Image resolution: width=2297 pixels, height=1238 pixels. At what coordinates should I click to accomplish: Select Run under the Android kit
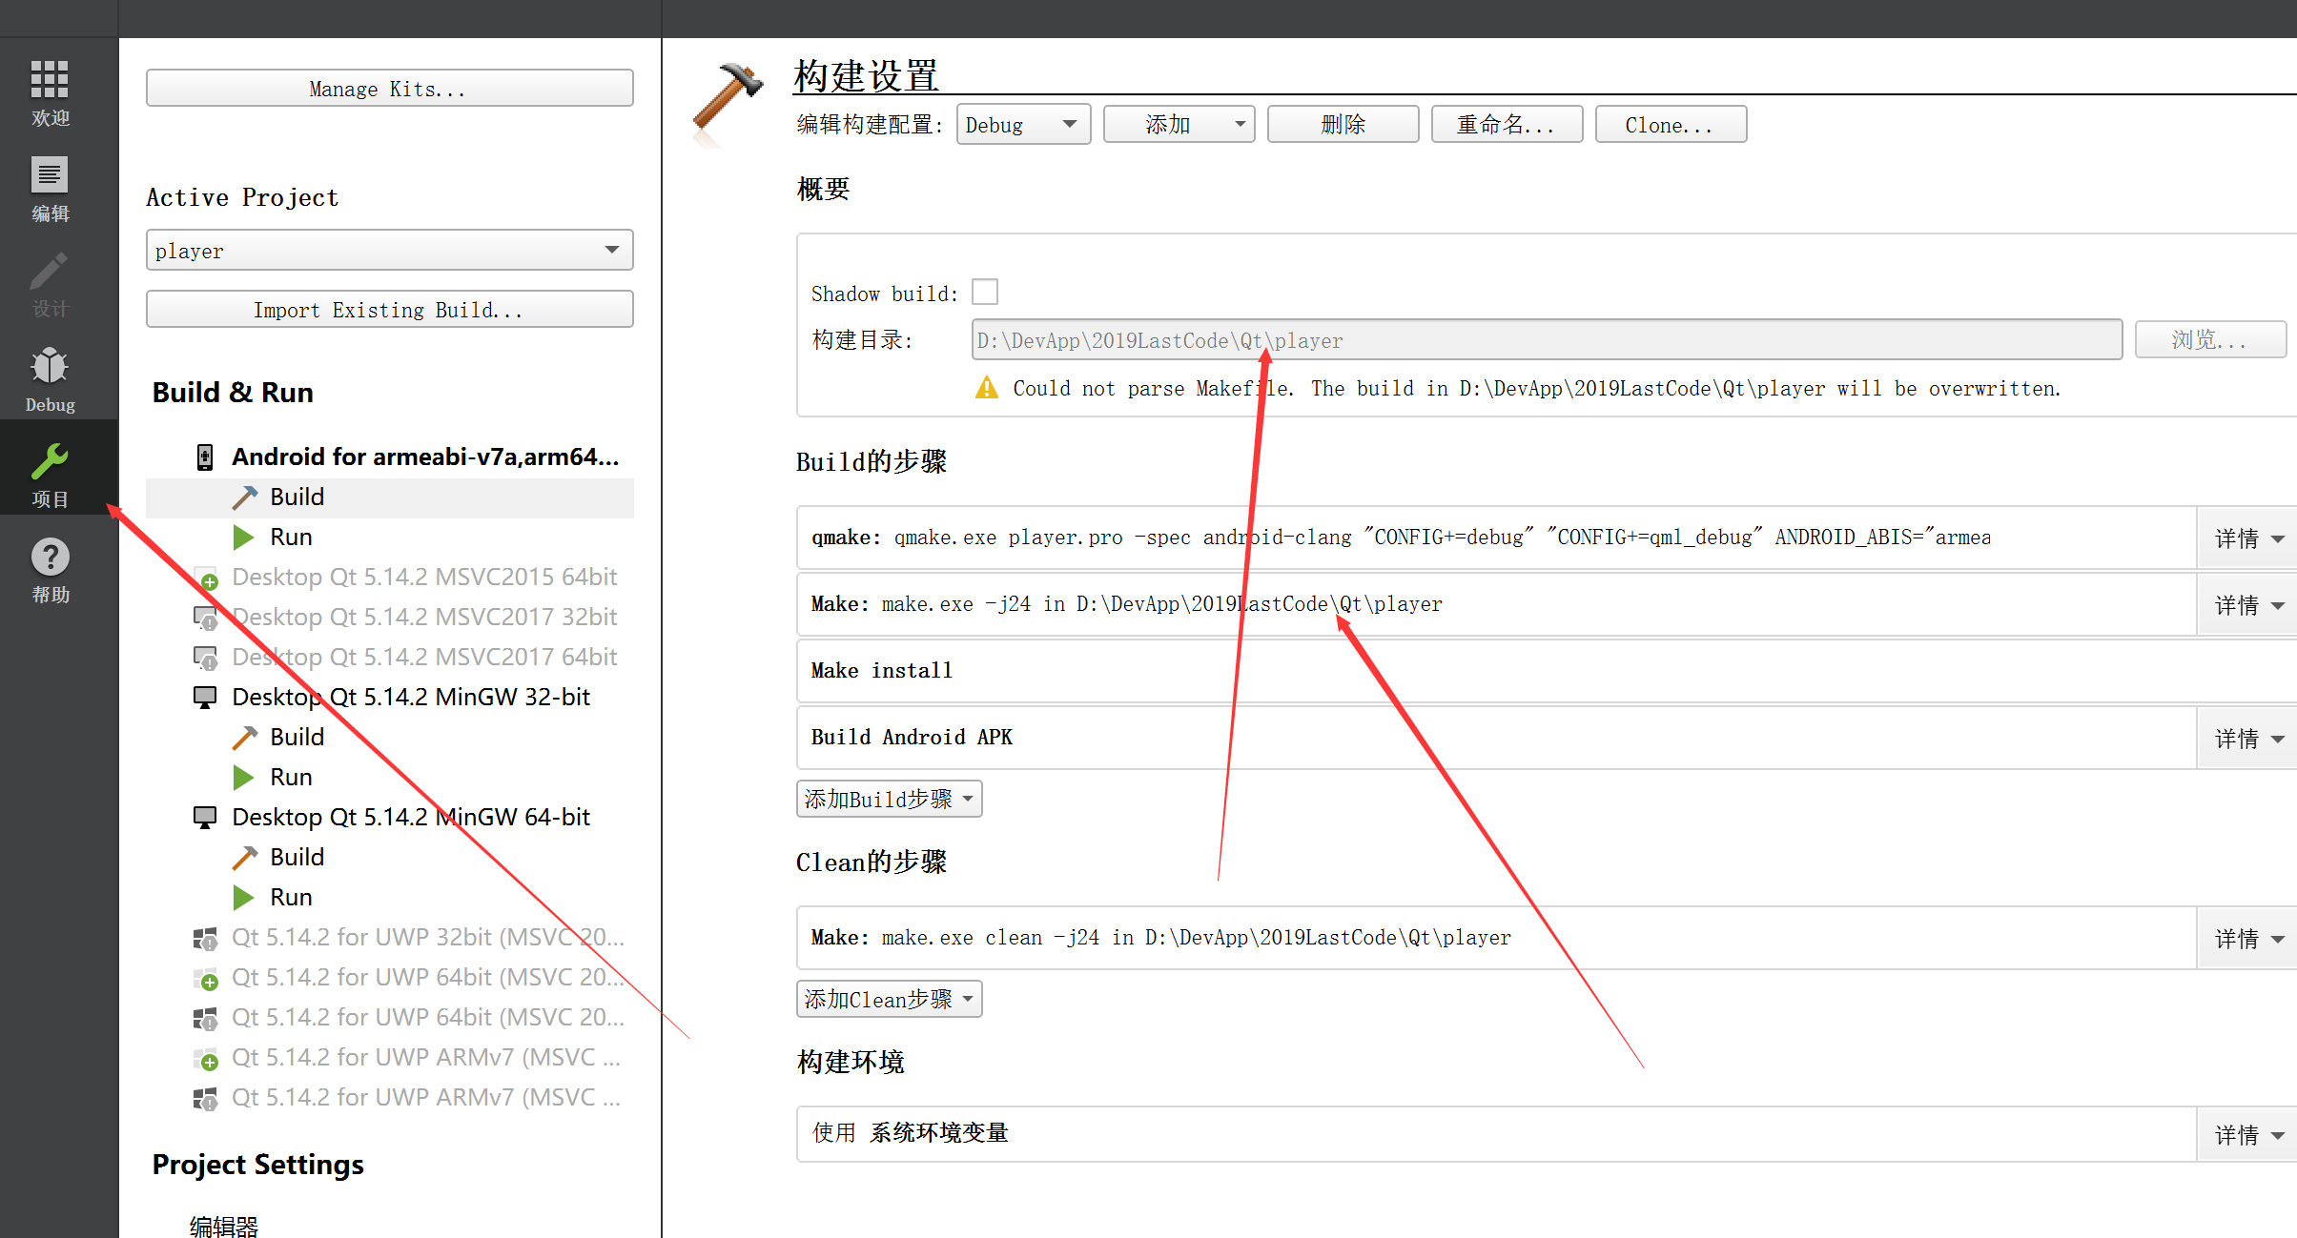(x=291, y=538)
